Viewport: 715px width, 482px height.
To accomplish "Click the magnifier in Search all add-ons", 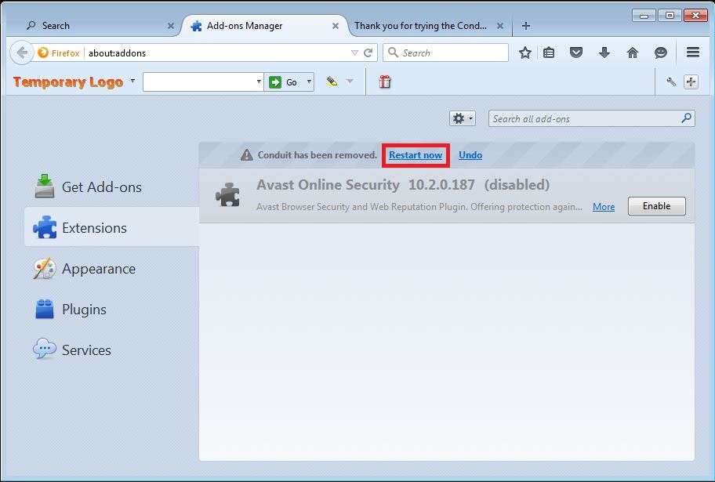I will [x=686, y=118].
